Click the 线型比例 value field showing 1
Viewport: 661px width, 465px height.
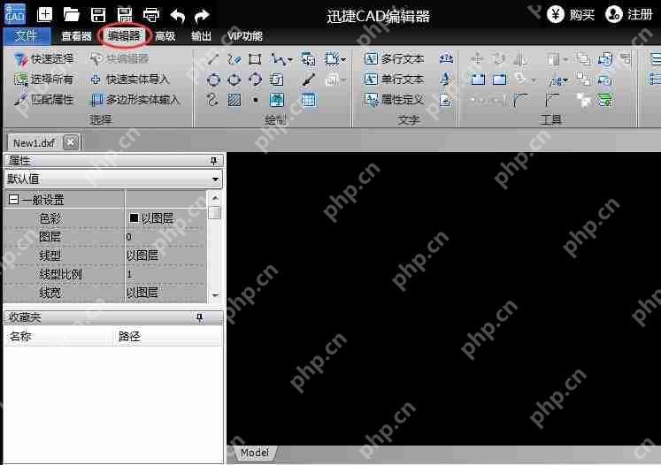[x=165, y=274]
